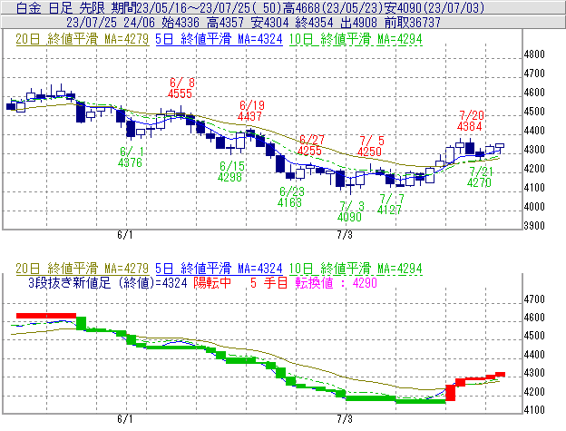
Task: Click the 6/1 date label under lower chart
Action: coord(125,419)
